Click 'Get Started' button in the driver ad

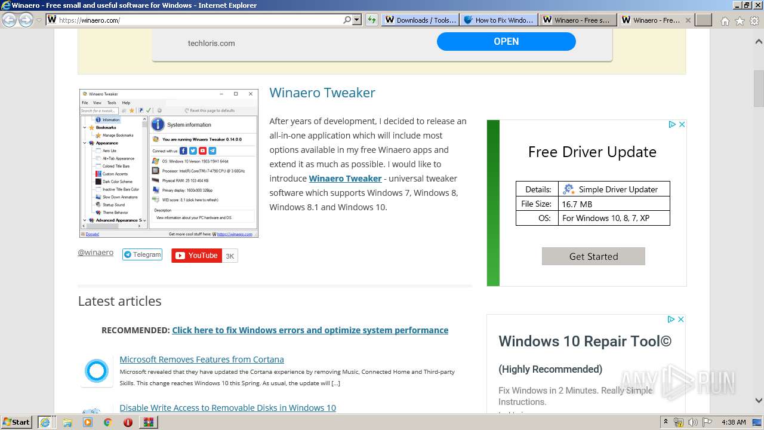[593, 256]
